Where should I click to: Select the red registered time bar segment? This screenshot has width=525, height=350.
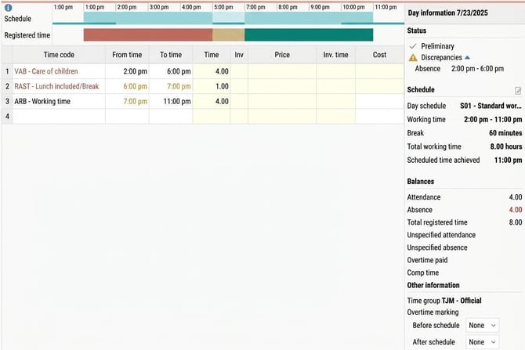(148, 34)
